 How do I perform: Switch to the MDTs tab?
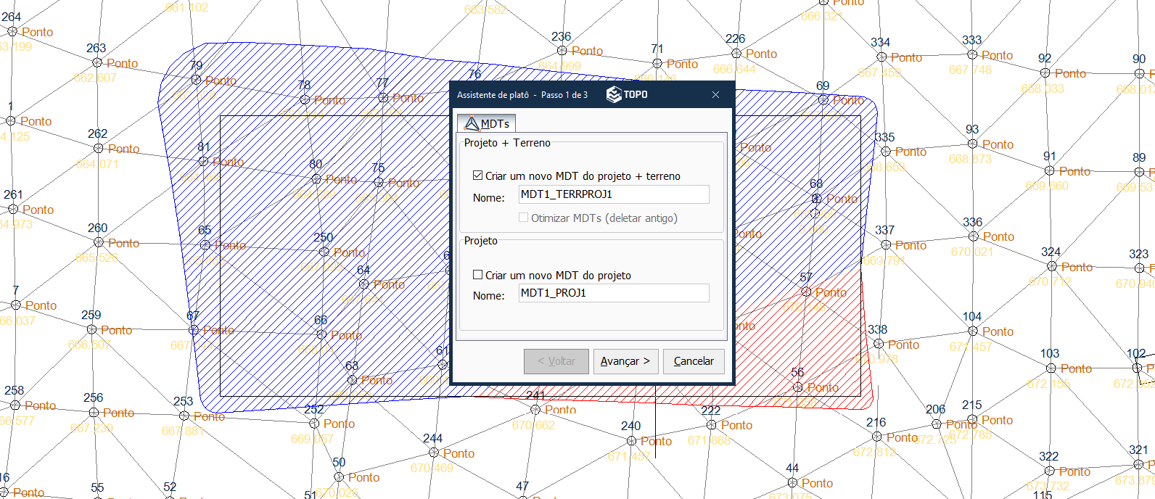(x=486, y=124)
